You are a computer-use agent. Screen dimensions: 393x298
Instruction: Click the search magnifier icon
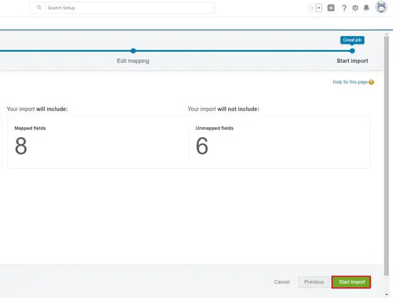tap(39, 8)
